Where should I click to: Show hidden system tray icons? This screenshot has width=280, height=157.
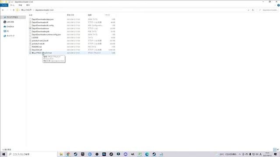240,154
